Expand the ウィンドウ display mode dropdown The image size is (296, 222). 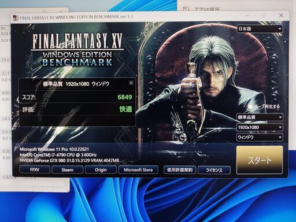(x=260, y=137)
